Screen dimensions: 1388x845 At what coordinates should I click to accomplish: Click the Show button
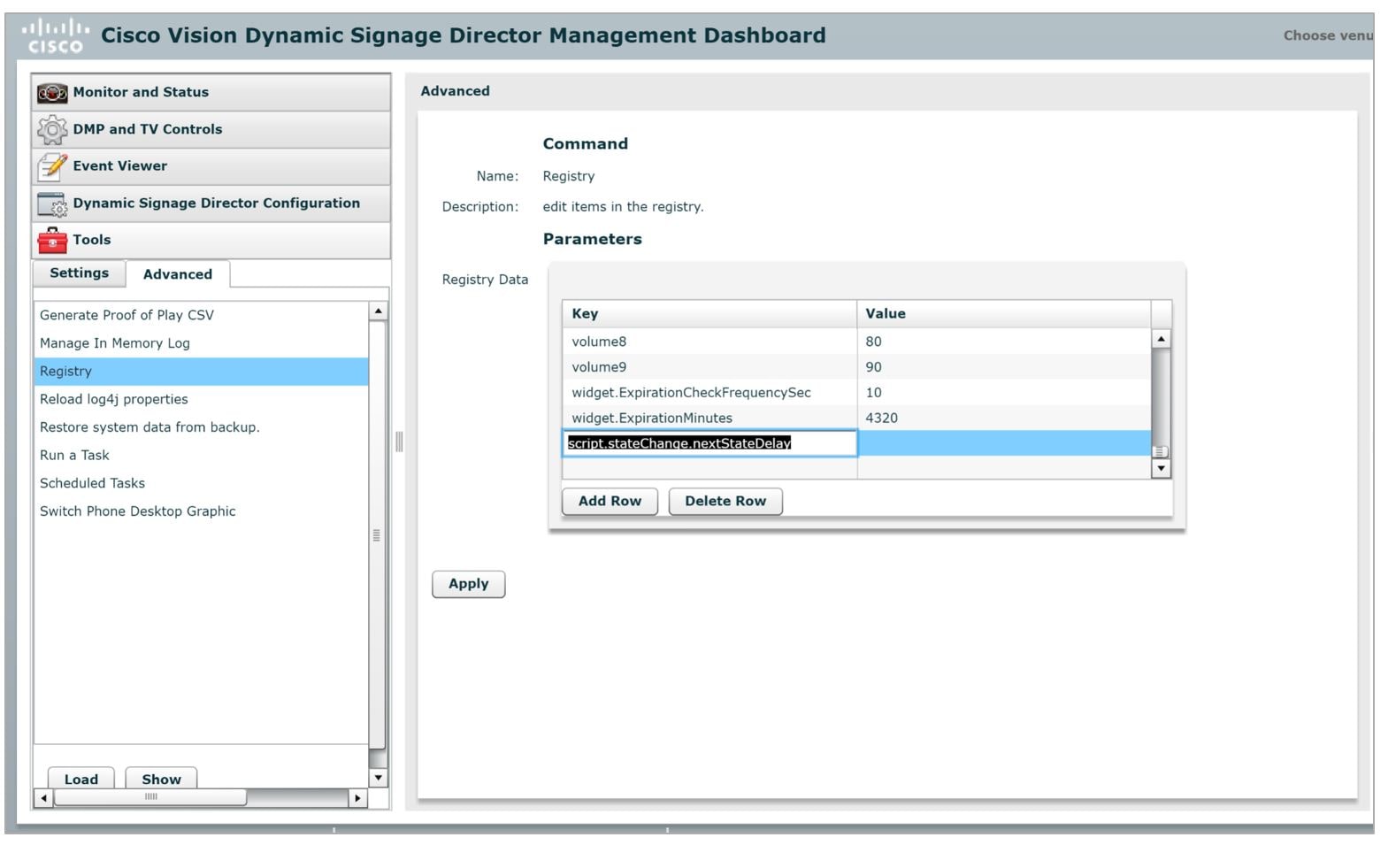161,778
